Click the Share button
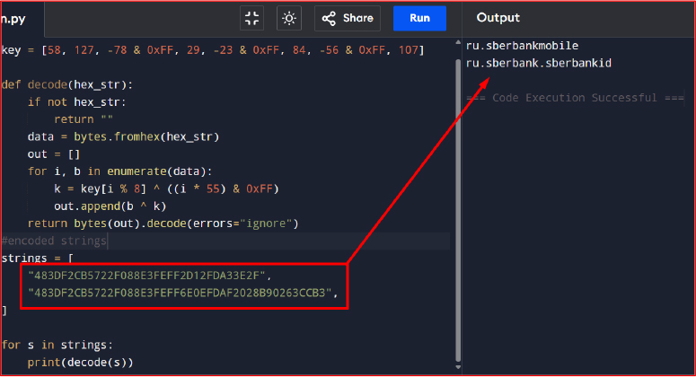This screenshot has width=696, height=377. tap(348, 18)
